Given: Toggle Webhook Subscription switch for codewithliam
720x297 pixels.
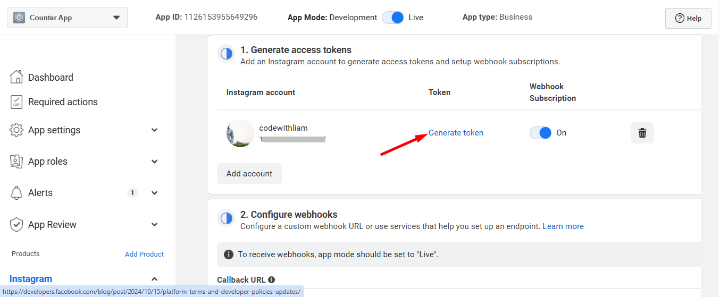Looking at the screenshot, I should coord(541,133).
